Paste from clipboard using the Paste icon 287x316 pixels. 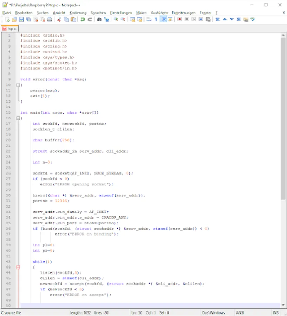pos(73,19)
